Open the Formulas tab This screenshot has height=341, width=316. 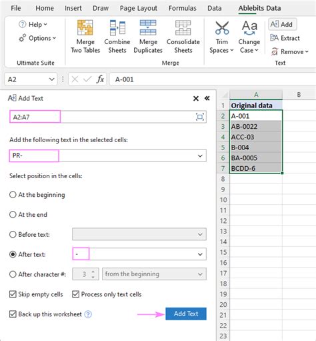(183, 8)
